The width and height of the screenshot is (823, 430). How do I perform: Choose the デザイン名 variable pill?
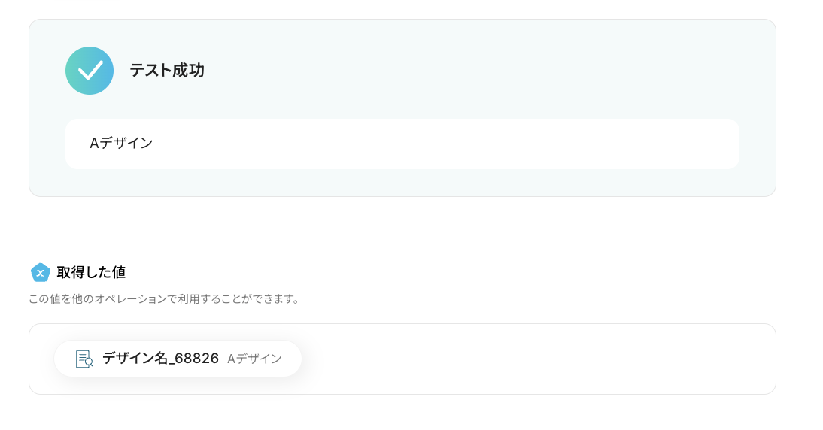(178, 359)
